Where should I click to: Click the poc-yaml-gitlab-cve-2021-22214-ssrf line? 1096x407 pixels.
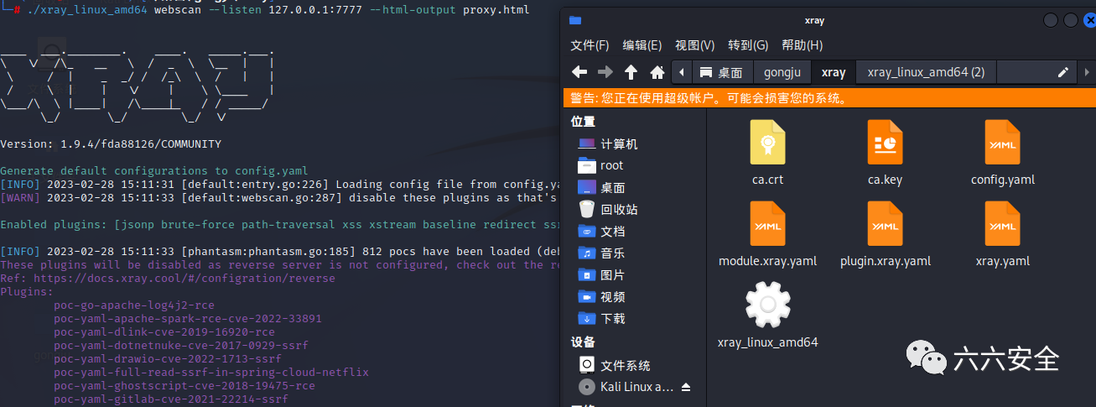[171, 399]
